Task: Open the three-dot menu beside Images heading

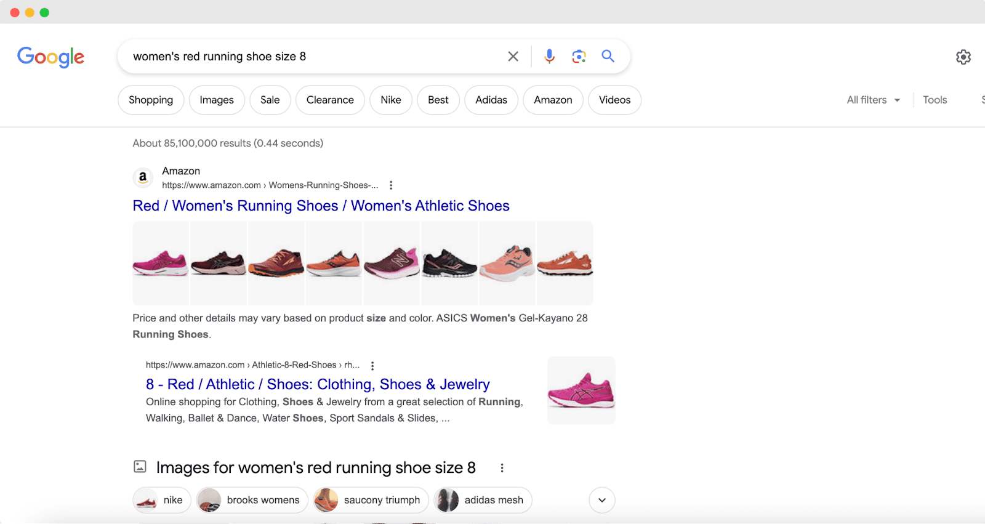Action: point(502,468)
